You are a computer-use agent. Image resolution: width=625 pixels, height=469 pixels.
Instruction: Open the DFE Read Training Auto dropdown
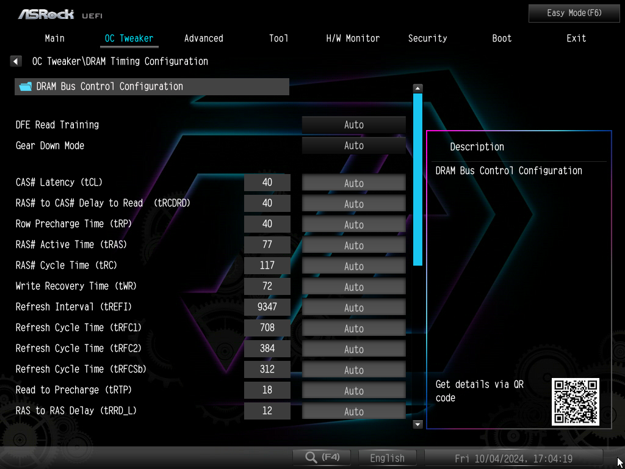353,125
